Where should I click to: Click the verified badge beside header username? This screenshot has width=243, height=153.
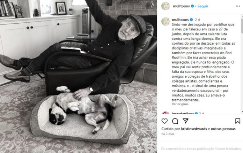[192, 6]
